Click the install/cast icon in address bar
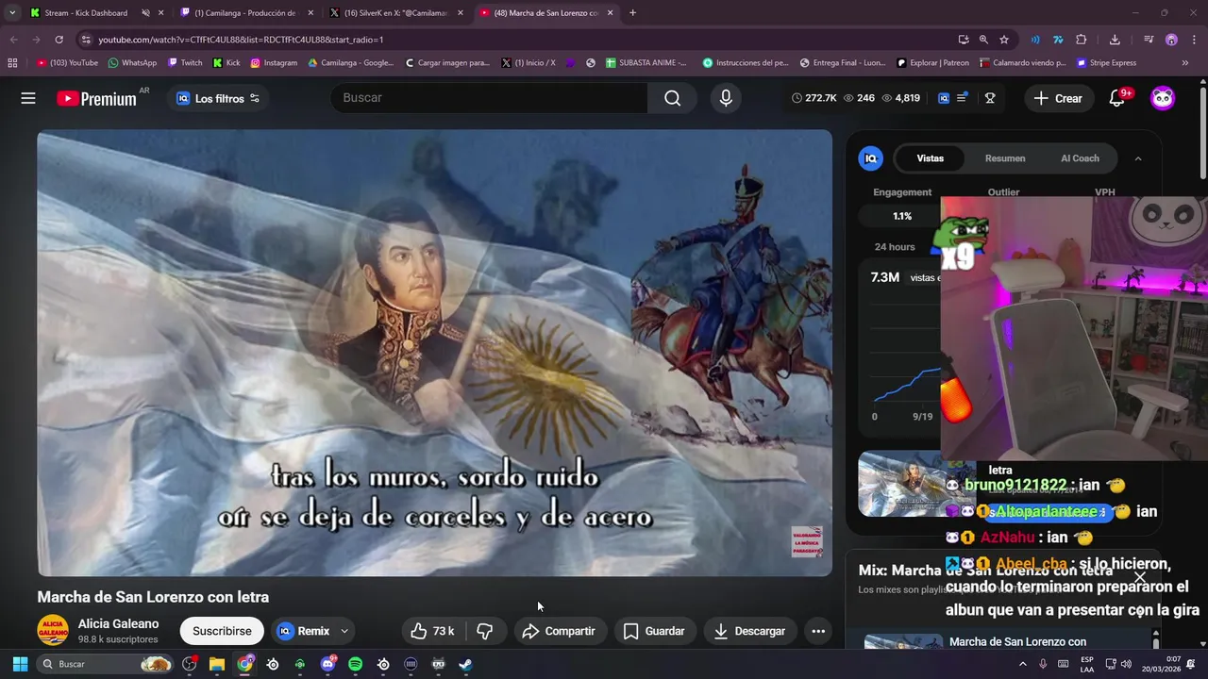Screen dimensions: 1208x679 [963, 40]
